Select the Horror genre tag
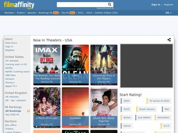178x133 pixels. (127, 126)
